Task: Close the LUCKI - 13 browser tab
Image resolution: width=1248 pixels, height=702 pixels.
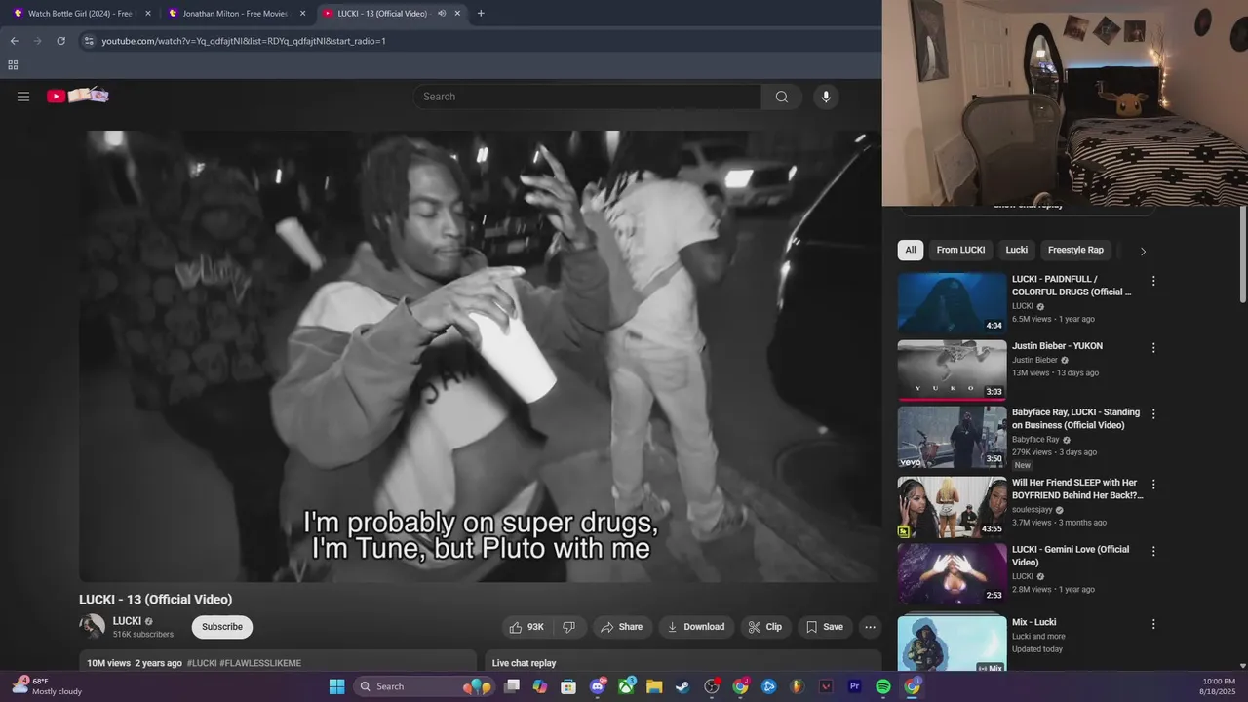Action: (x=457, y=14)
